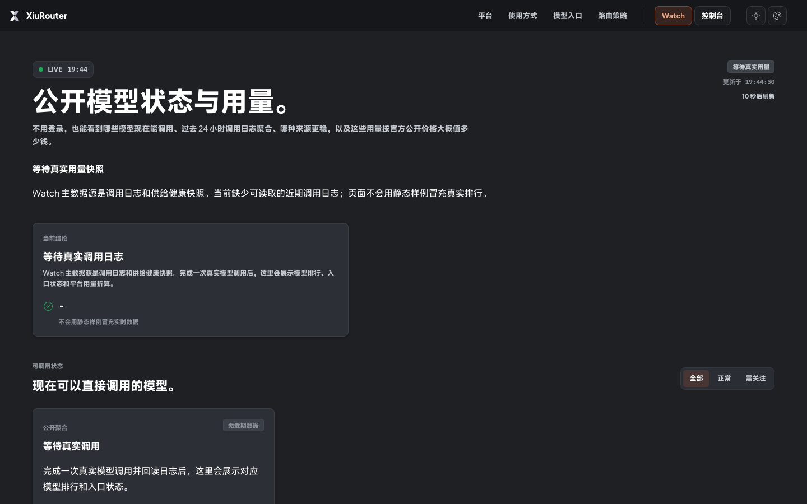
Task: Click the 等待真实用量快照 subheading
Action: click(68, 169)
